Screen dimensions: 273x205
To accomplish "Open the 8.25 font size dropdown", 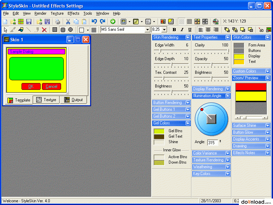I will (x=164, y=30).
